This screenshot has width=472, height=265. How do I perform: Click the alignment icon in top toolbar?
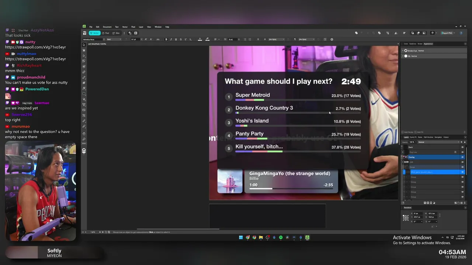click(x=404, y=33)
